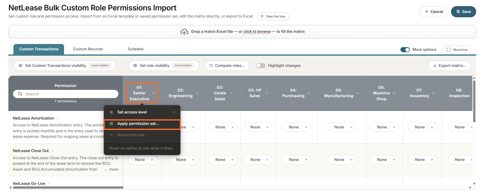
Task: Set Close Out access level for Machine Shop
Action: coord(384,160)
